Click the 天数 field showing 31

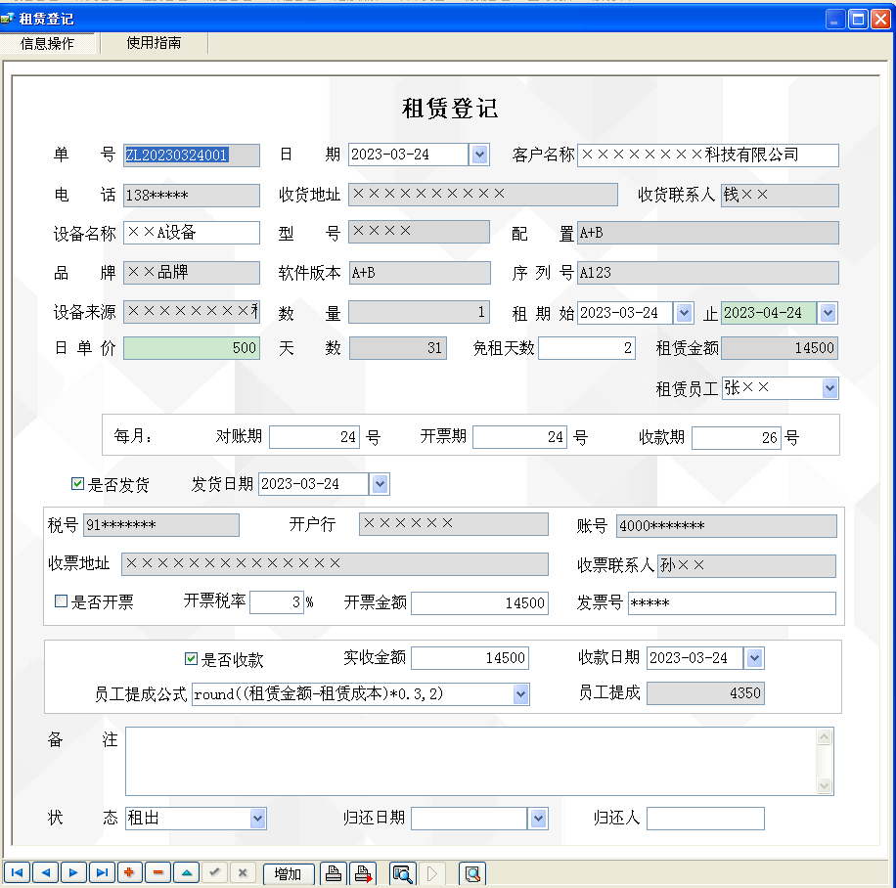pos(398,348)
